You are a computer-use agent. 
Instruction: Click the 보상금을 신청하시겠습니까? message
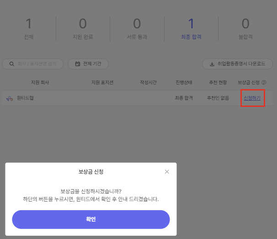pyautogui.click(x=91, y=191)
